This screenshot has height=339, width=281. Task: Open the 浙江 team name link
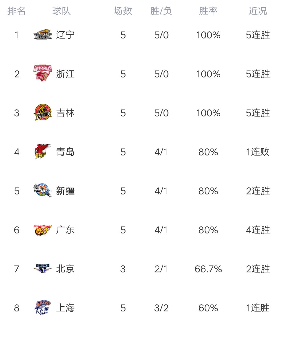point(65,74)
